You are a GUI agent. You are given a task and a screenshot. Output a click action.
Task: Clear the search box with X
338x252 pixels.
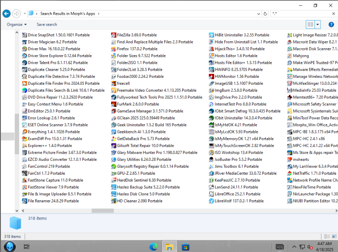(333, 13)
